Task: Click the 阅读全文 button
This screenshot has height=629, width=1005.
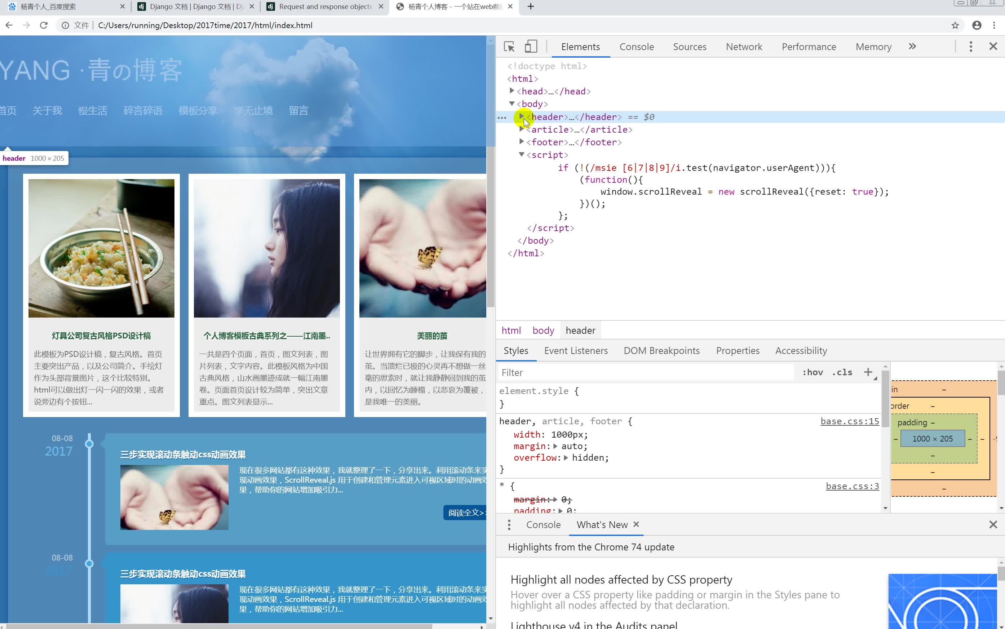Action: pyautogui.click(x=465, y=513)
